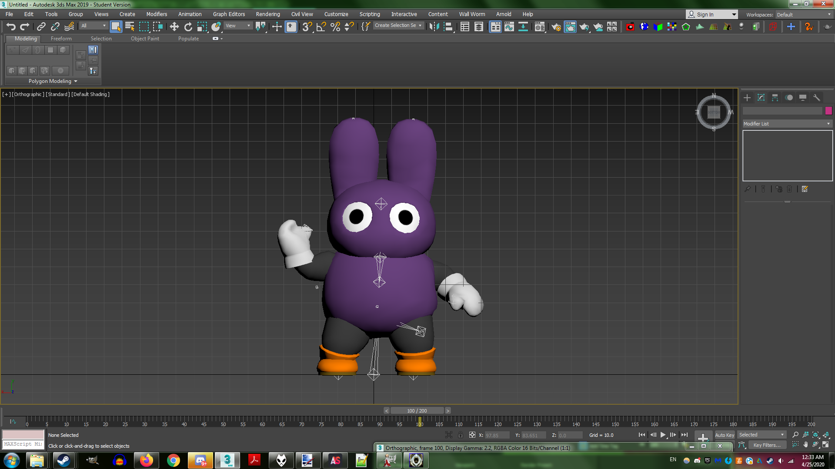Activate the Select and Place tool
Viewport: 835px width, 469px height.
click(x=216, y=27)
